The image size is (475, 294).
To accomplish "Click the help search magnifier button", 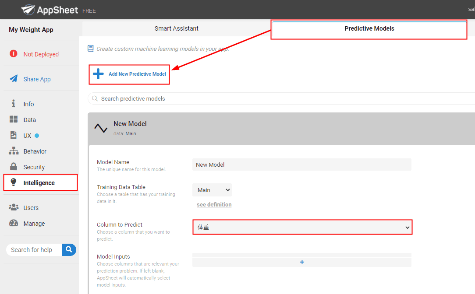I will coord(69,249).
